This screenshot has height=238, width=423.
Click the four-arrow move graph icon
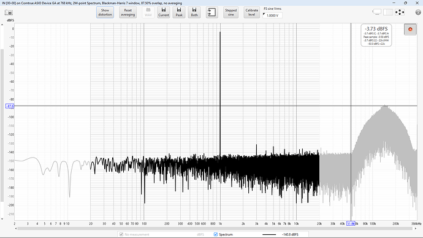400,12
